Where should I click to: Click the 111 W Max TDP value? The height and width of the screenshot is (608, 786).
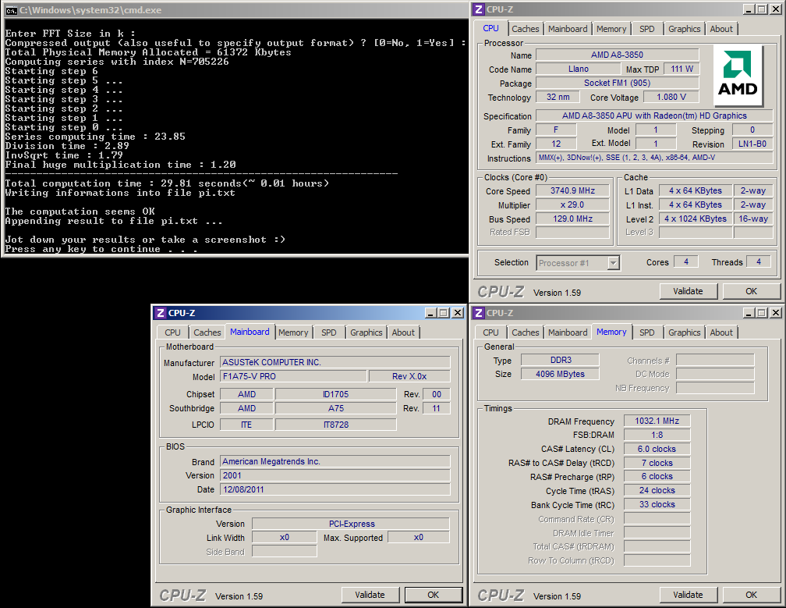click(682, 69)
